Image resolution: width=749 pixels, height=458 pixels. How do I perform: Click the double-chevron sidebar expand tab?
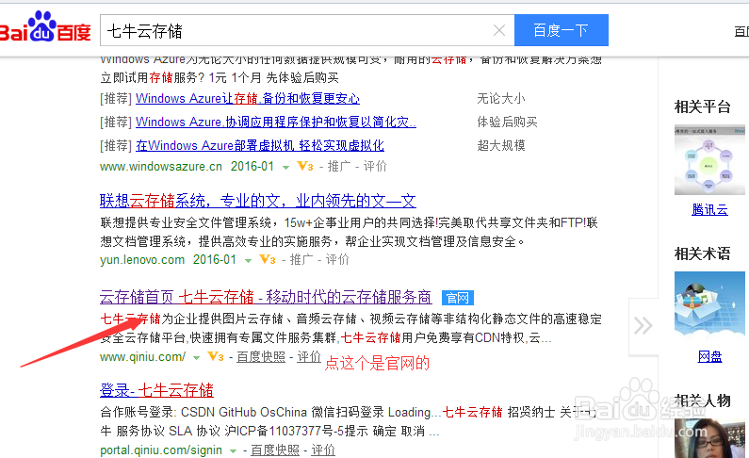pos(643,326)
